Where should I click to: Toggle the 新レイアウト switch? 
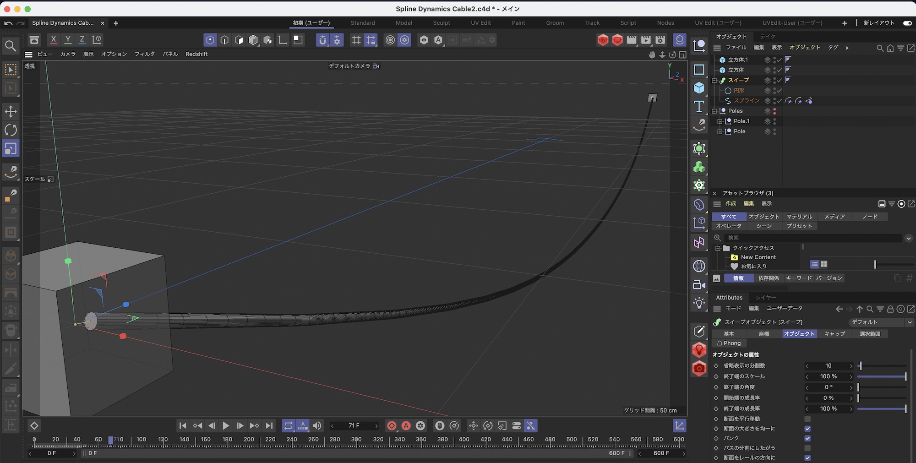pos(907,23)
